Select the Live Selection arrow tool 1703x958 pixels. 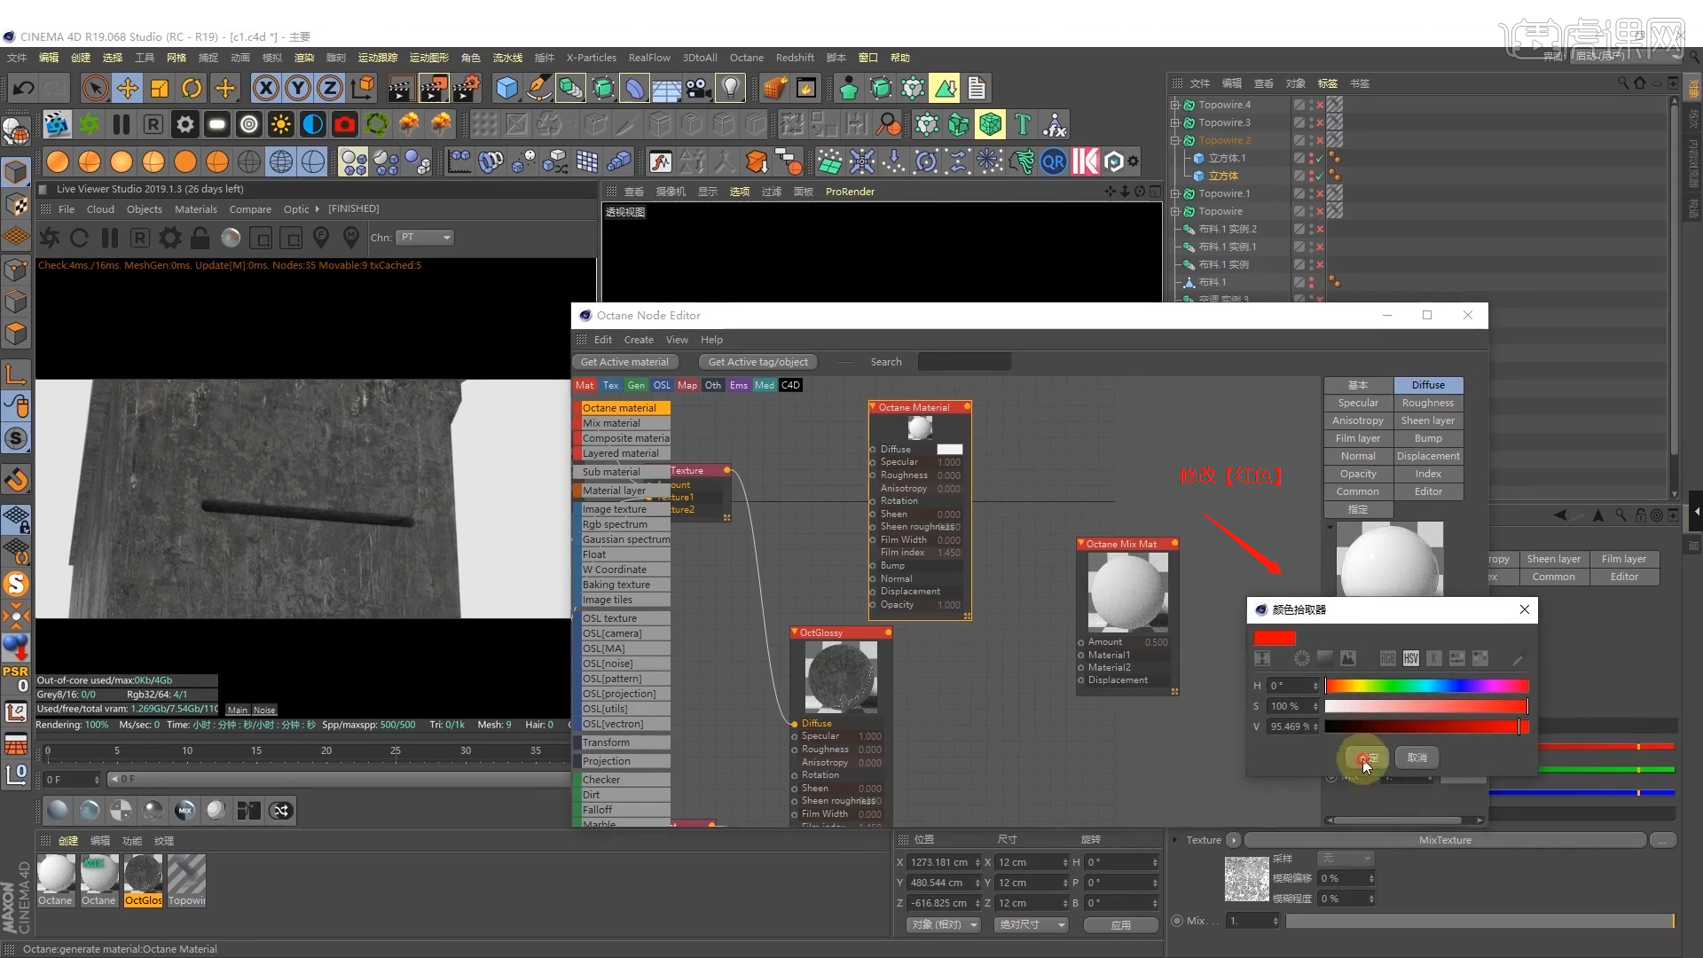coord(95,88)
